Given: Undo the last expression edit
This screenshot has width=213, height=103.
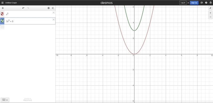Looking at the screenshot, I should tap(23, 8).
